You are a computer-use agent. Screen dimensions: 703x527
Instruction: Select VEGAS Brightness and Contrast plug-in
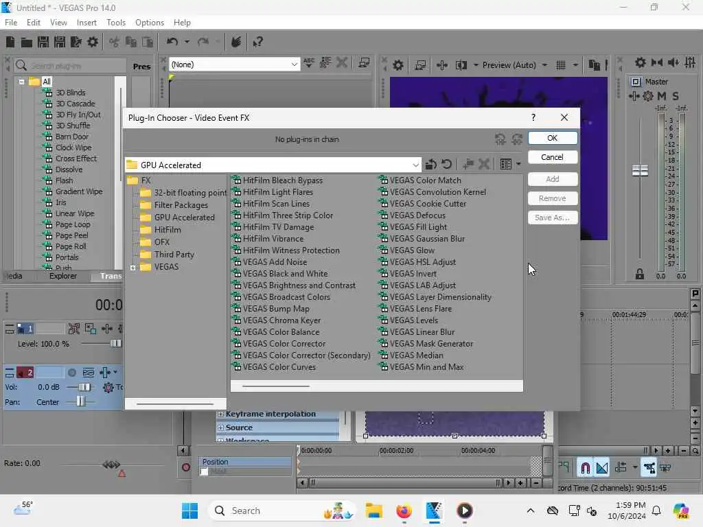coord(299,285)
